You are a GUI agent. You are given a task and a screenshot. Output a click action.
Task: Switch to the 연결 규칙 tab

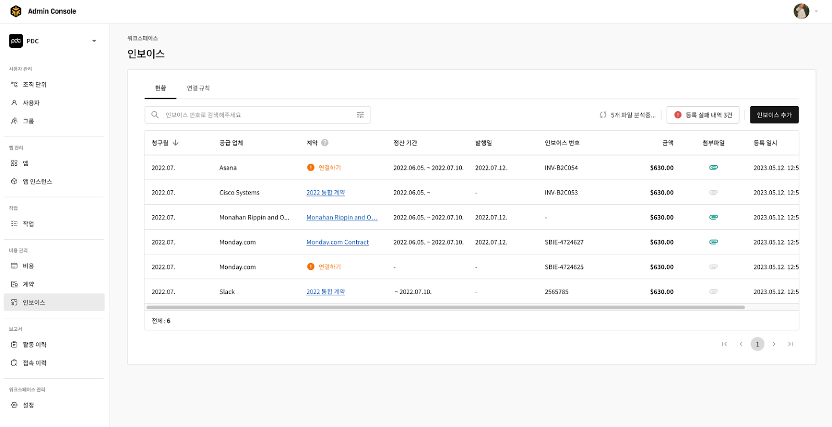tap(198, 88)
